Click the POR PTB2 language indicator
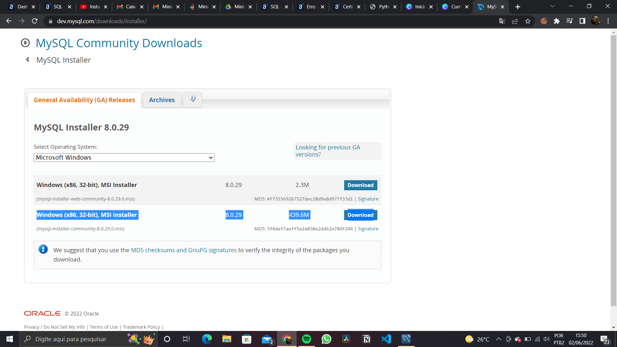This screenshot has height=347, width=617. pos(559,339)
